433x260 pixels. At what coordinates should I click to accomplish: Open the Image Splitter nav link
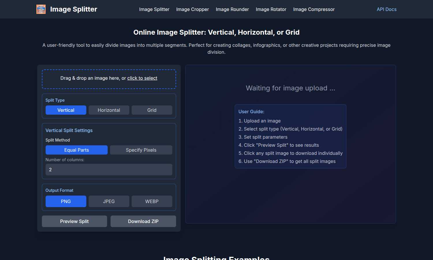coord(154,9)
